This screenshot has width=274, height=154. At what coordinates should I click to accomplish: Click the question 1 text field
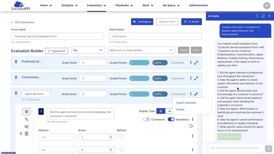click(x=80, y=114)
